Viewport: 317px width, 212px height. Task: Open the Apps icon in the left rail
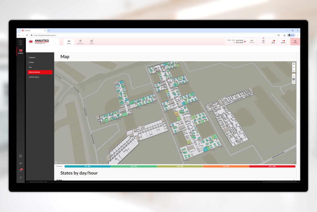pyautogui.click(x=20, y=42)
